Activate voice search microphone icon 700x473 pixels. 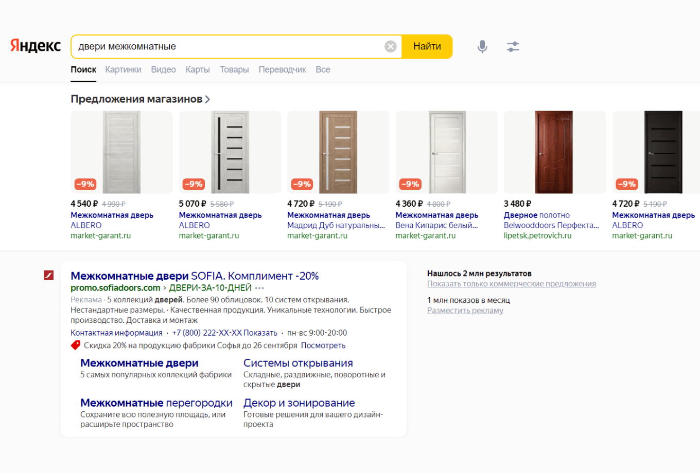click(482, 47)
